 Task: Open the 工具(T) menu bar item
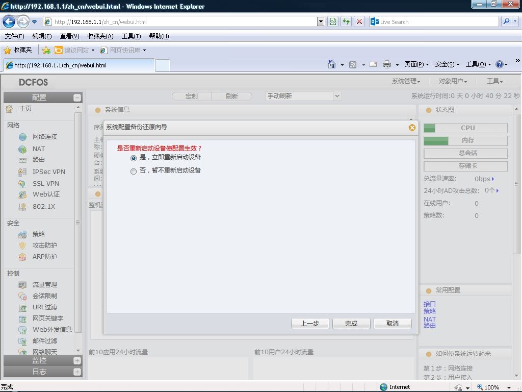coord(131,36)
